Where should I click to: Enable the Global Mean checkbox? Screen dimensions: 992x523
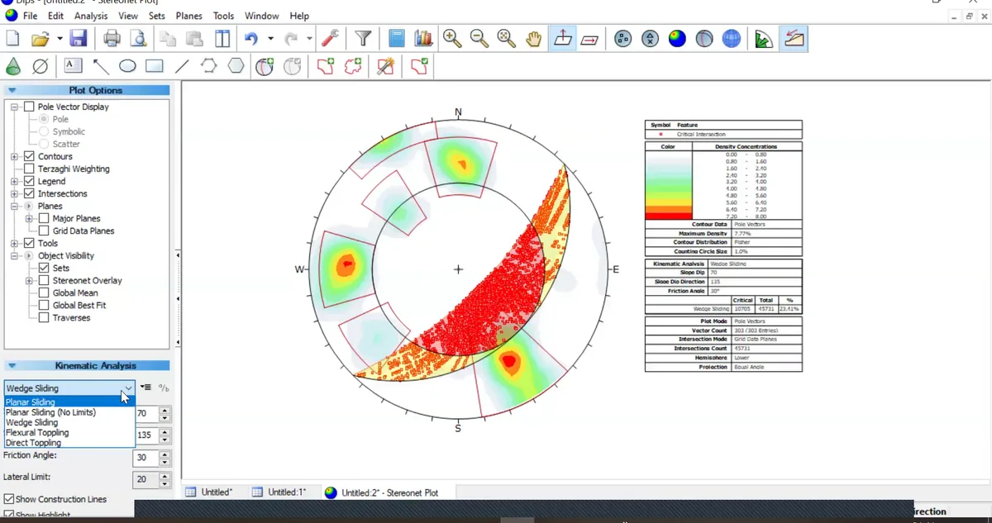tap(45, 292)
